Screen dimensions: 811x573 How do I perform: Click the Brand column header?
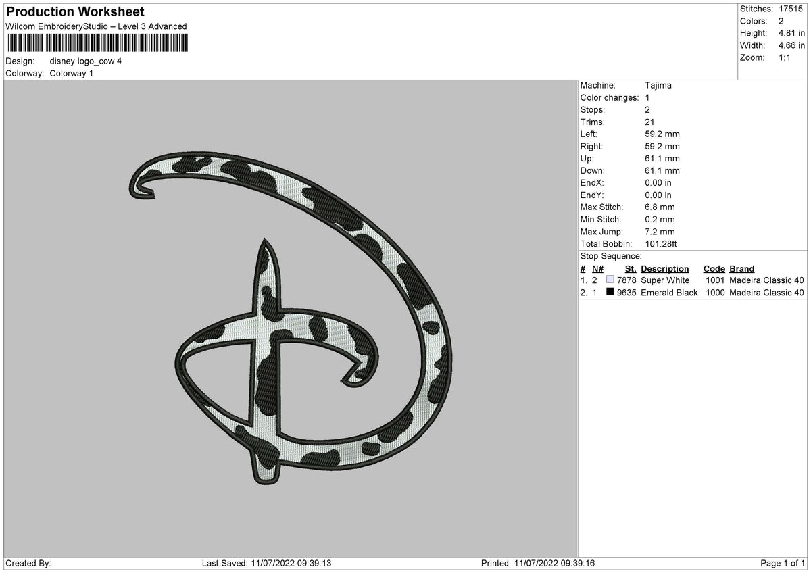742,268
